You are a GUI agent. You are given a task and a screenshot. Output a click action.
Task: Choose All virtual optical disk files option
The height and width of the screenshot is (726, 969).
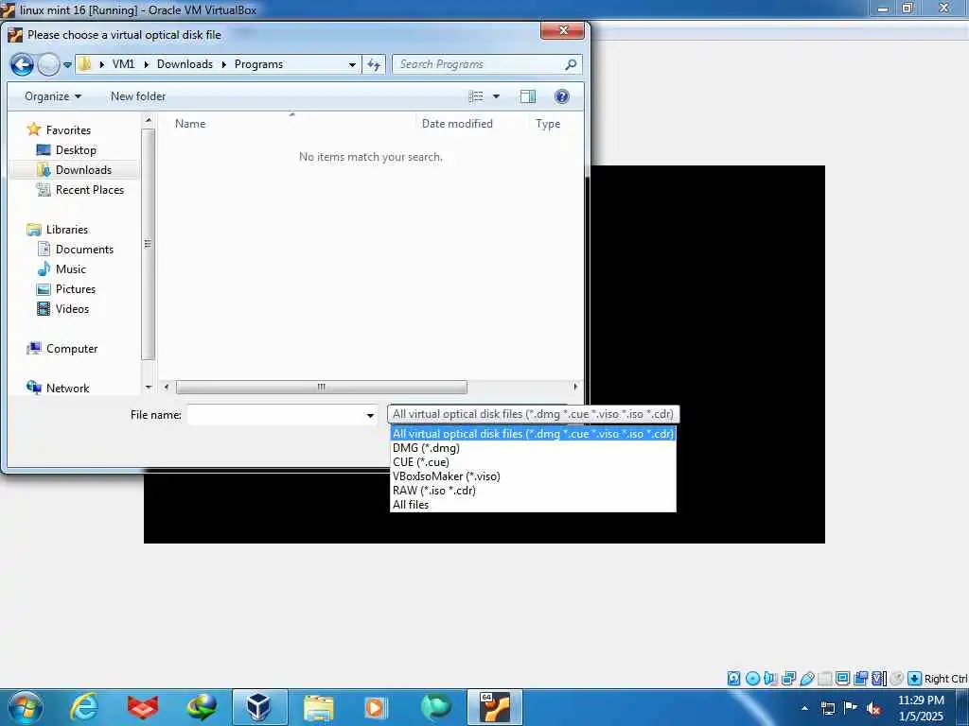point(533,434)
